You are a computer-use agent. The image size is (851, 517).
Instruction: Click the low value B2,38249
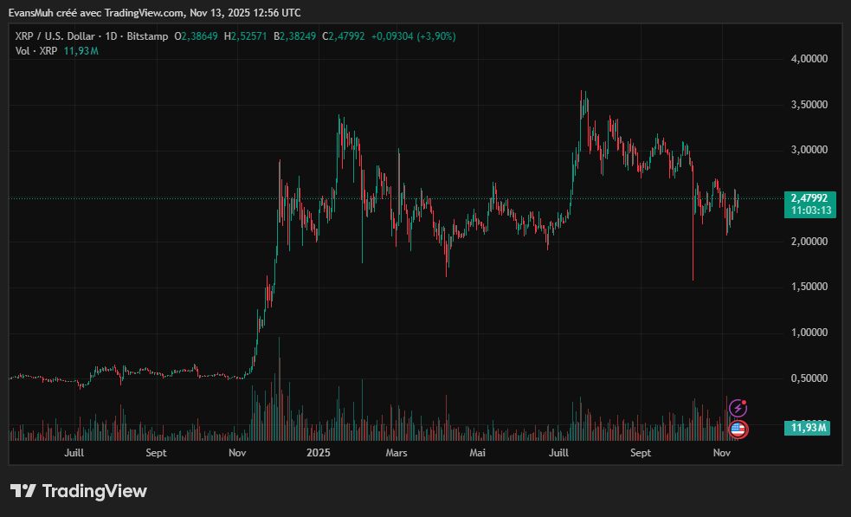tap(294, 36)
